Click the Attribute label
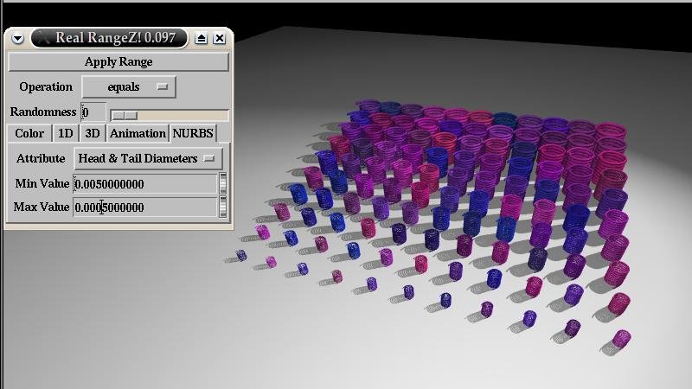Image resolution: width=692 pixels, height=389 pixels. pyautogui.click(x=41, y=158)
